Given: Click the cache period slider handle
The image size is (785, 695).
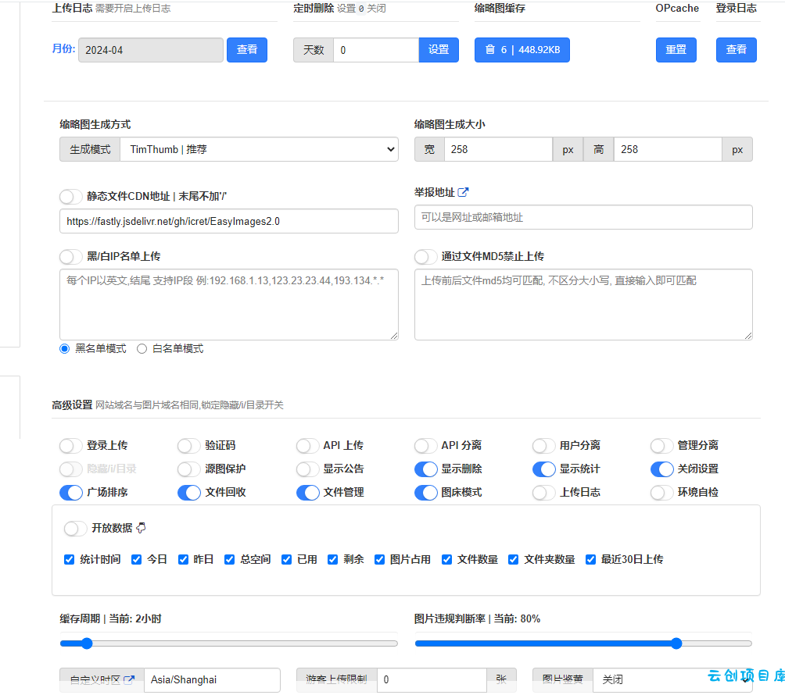Looking at the screenshot, I should click(87, 643).
